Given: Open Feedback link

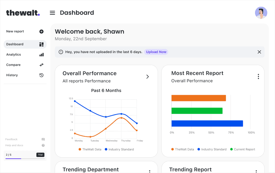Looking at the screenshot, I should click(x=11, y=139).
